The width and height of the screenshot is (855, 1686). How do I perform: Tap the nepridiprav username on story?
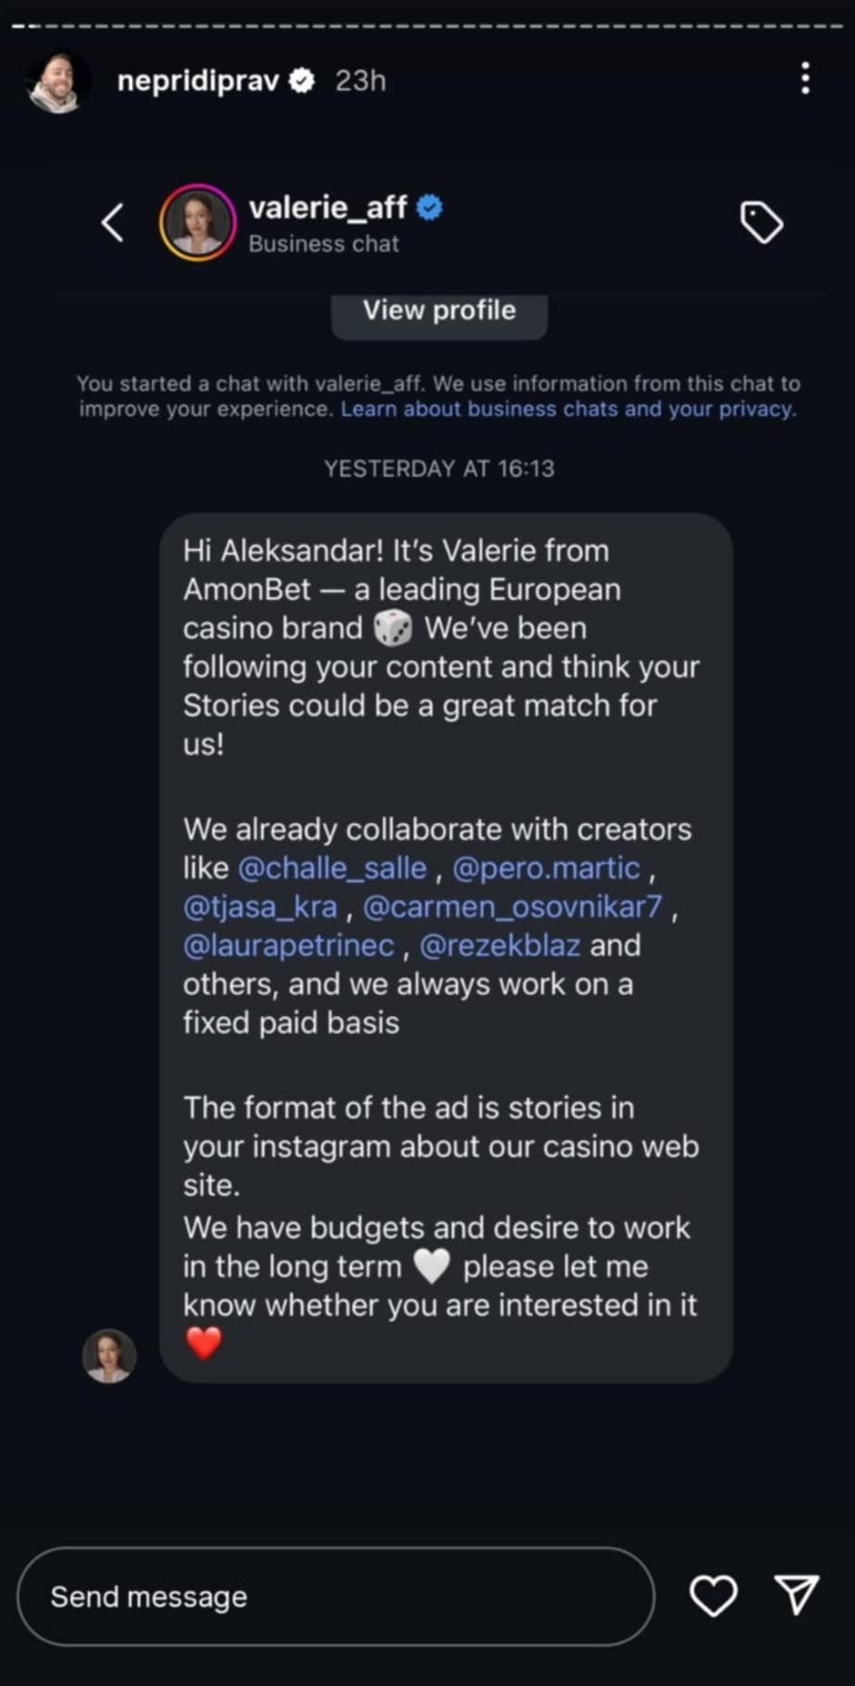197,81
